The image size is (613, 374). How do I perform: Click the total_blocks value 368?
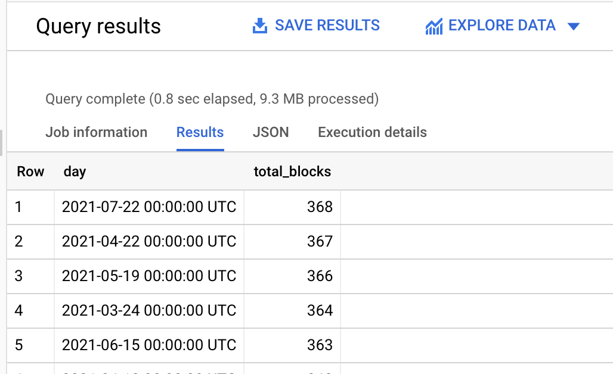(x=320, y=207)
